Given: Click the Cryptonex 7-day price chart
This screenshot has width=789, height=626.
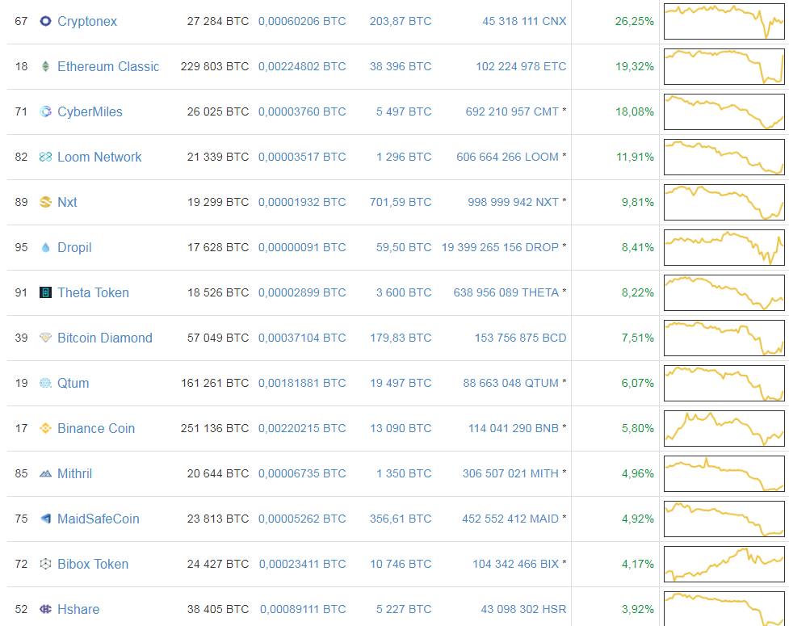Looking at the screenshot, I should (x=724, y=21).
